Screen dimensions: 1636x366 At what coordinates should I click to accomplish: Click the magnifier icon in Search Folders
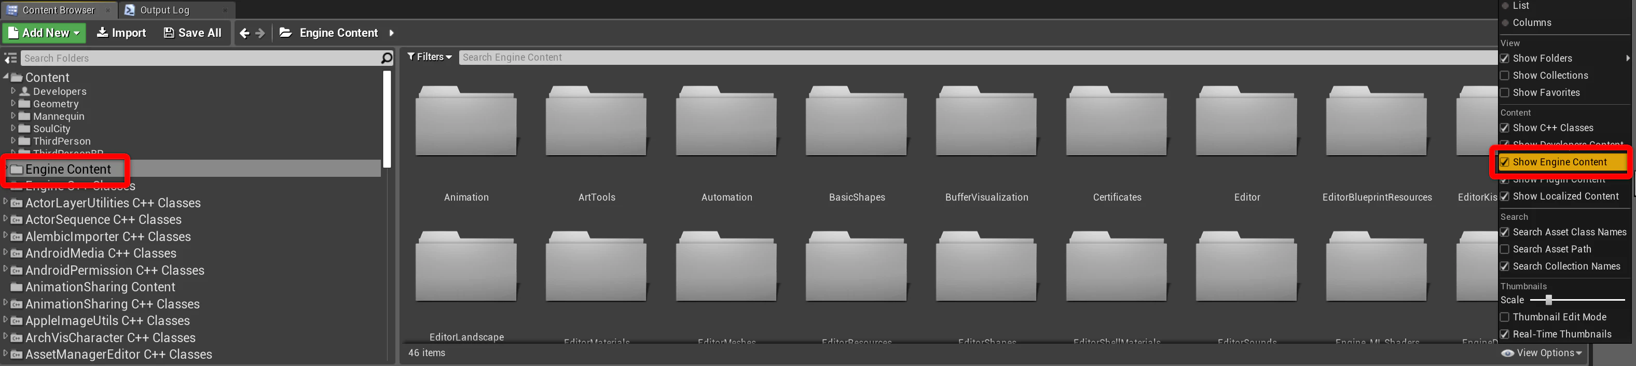click(386, 59)
